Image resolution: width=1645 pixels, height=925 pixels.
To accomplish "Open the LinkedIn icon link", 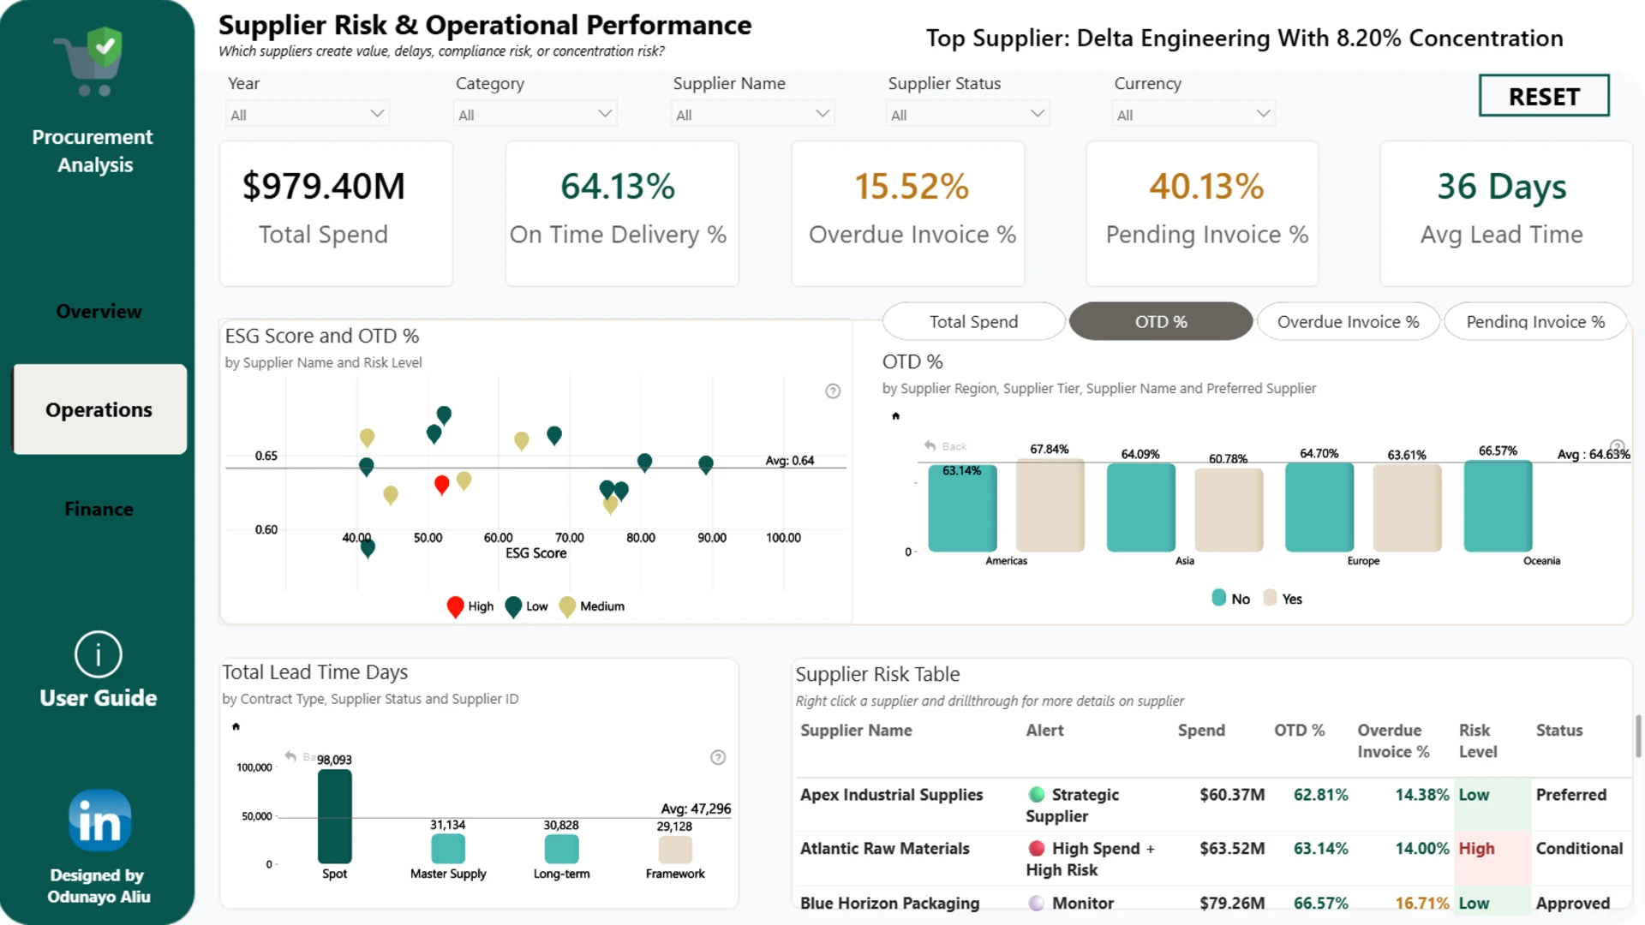I will pyautogui.click(x=99, y=821).
